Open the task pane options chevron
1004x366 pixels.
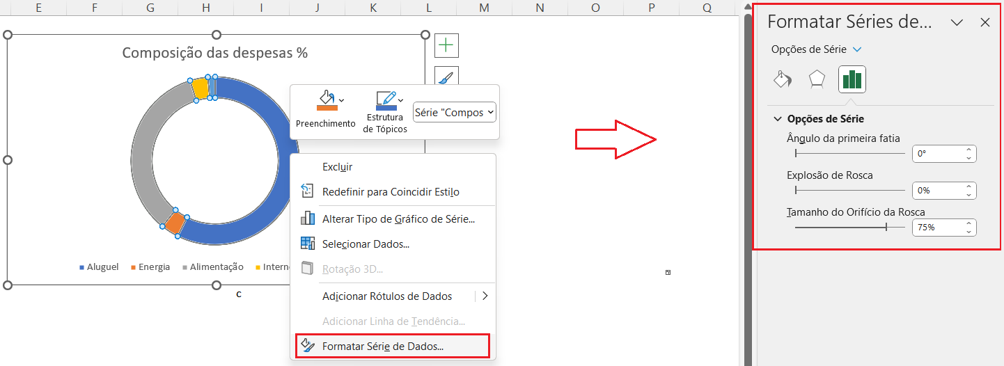[x=957, y=22]
